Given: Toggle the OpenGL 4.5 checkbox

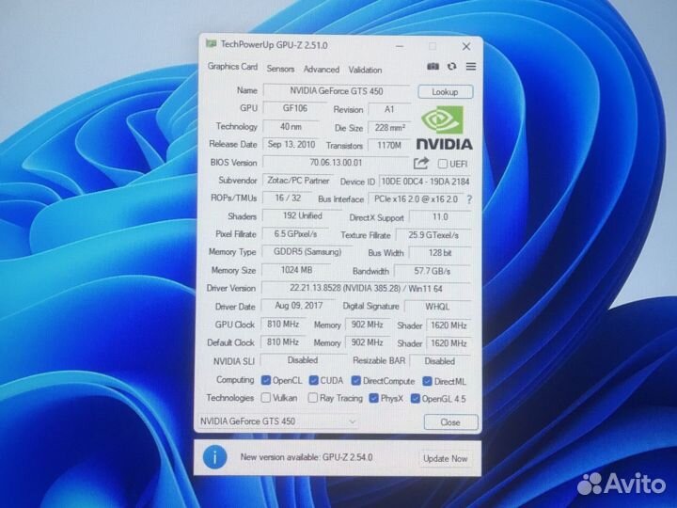Looking at the screenshot, I should (416, 398).
